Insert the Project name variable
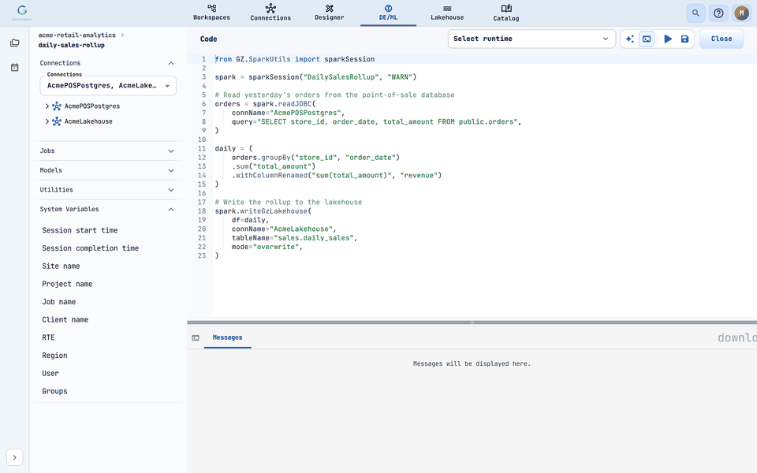This screenshot has width=757, height=473. tap(67, 284)
